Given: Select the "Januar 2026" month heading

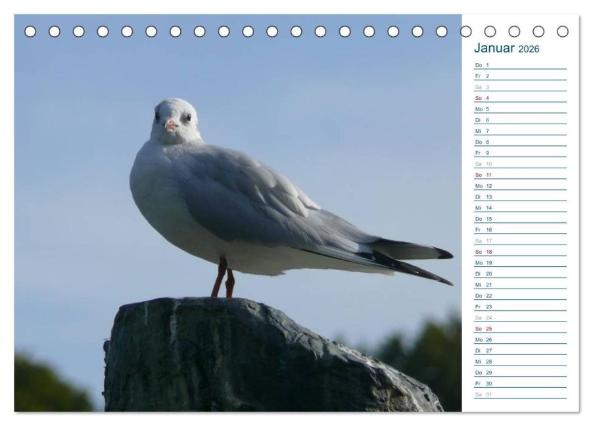Looking at the screenshot, I should (x=506, y=49).
